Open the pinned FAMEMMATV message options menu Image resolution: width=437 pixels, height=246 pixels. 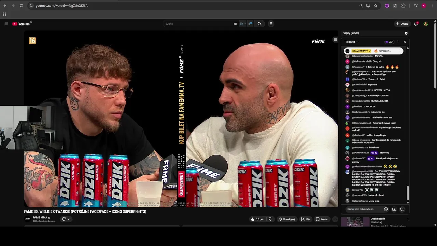pyautogui.click(x=399, y=51)
